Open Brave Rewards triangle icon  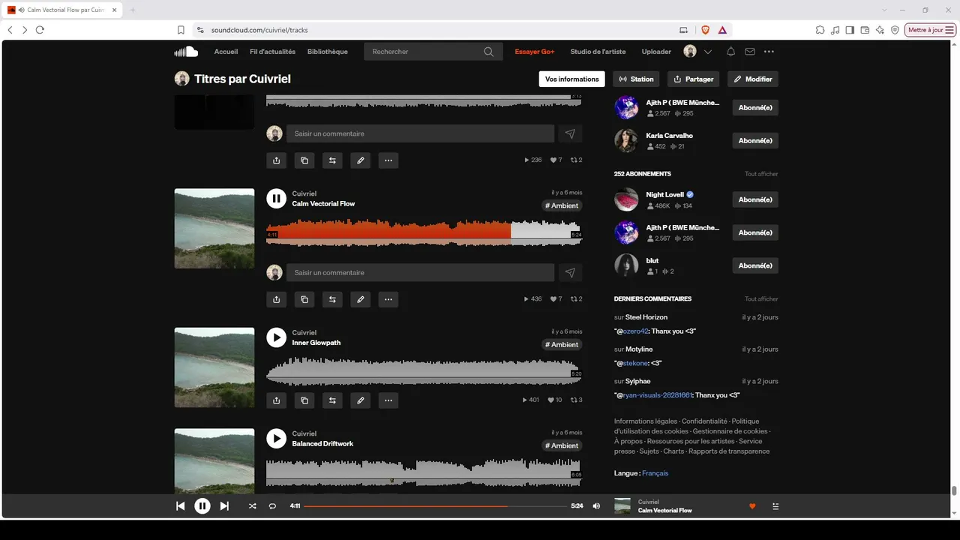[722, 30]
